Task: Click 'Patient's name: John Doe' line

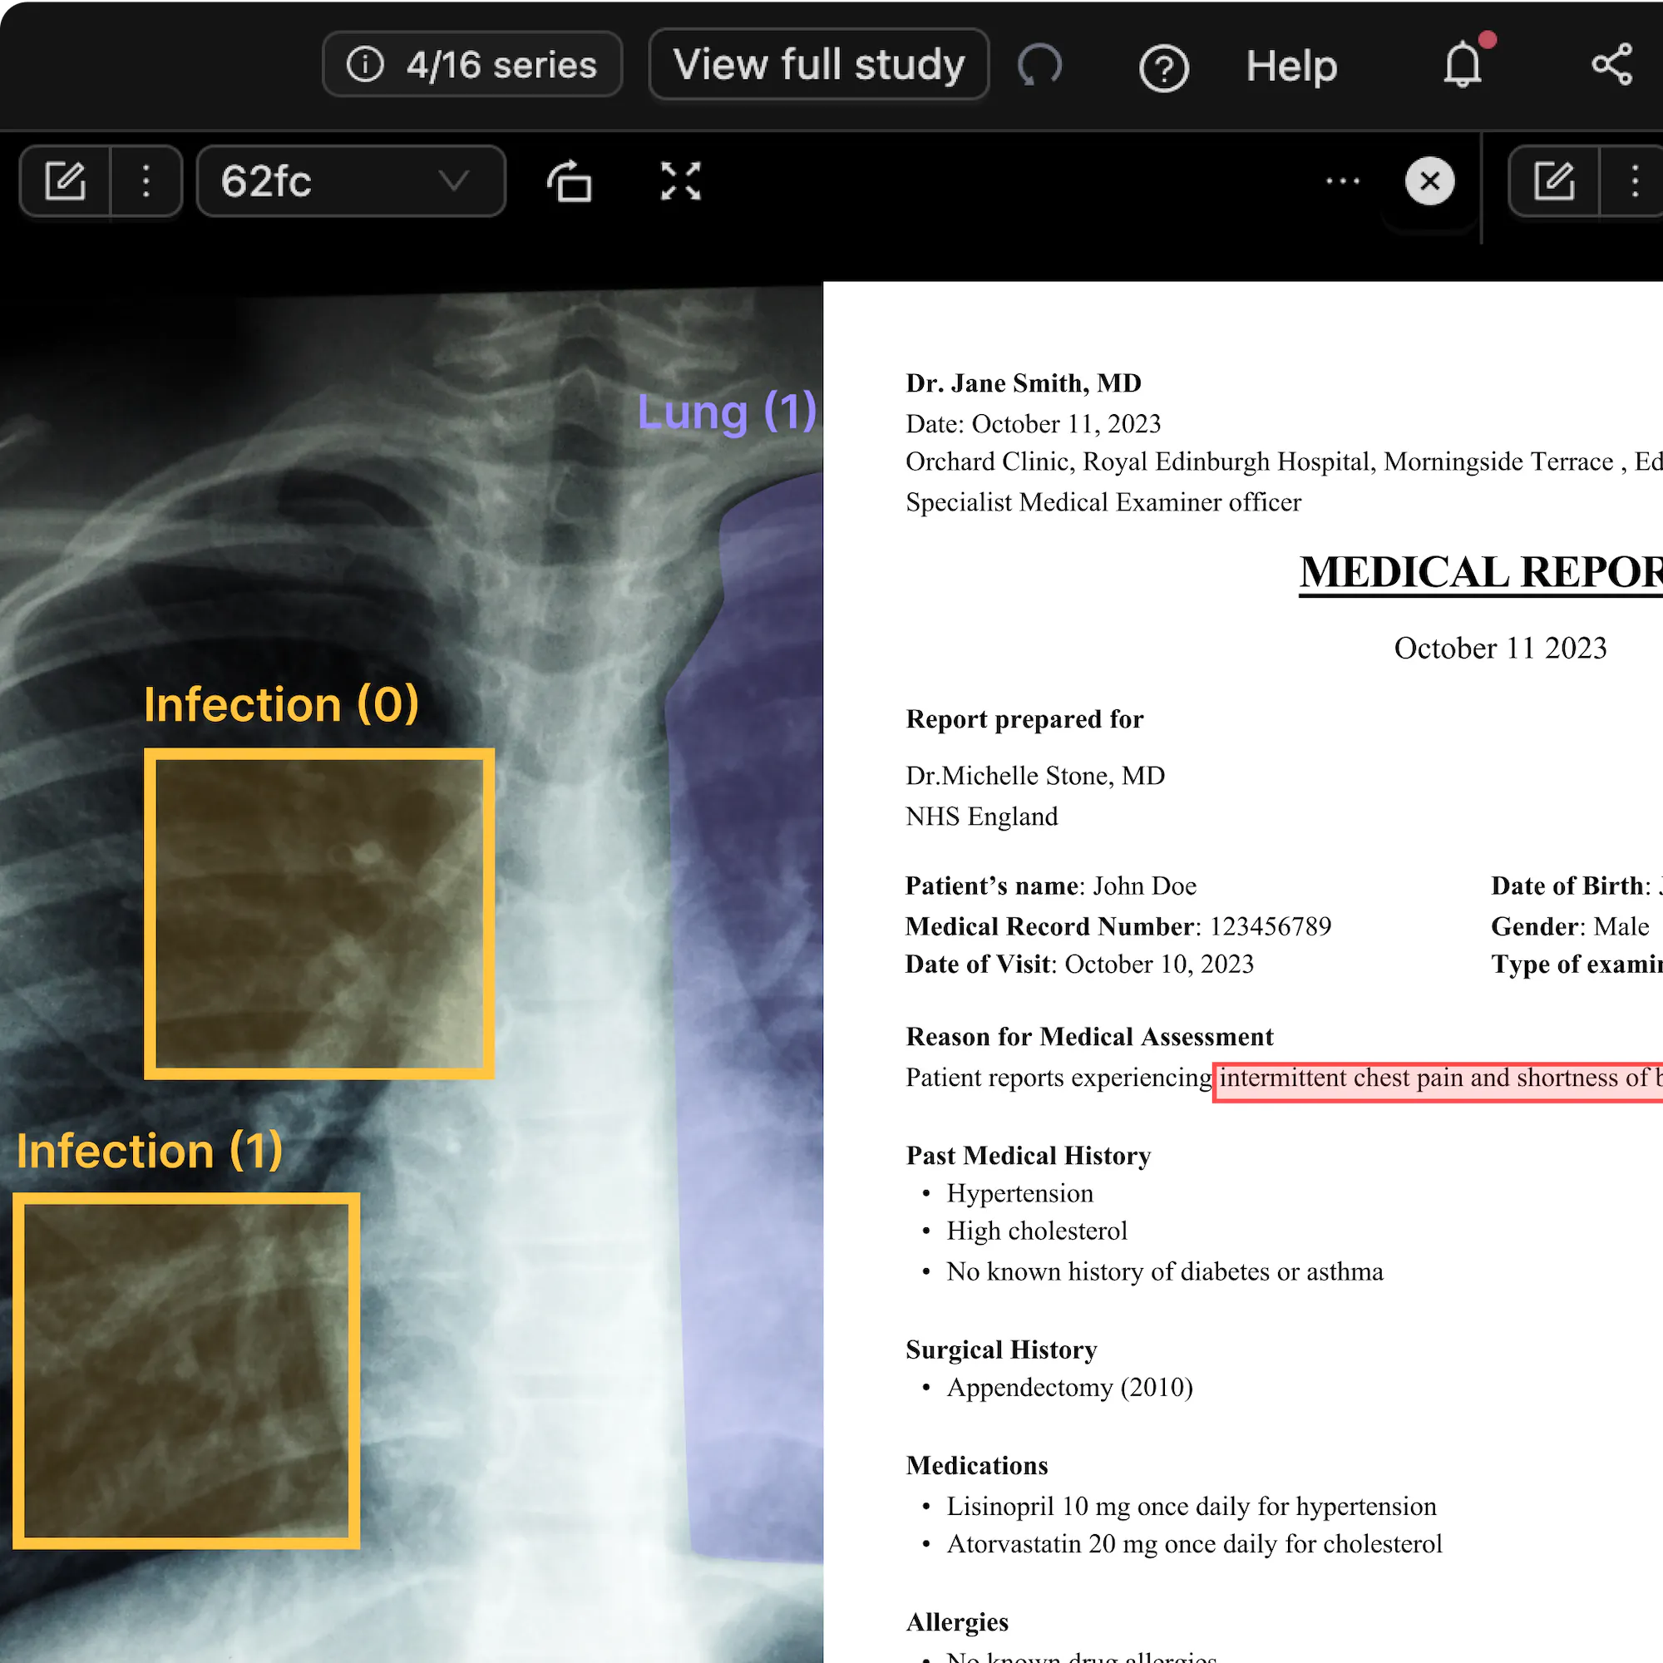Action: [1050, 886]
